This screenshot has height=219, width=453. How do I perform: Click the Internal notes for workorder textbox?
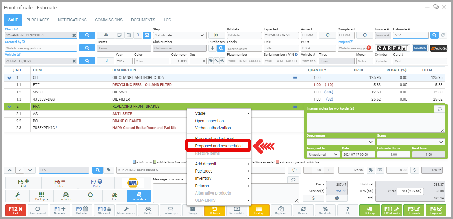(x=376, y=123)
